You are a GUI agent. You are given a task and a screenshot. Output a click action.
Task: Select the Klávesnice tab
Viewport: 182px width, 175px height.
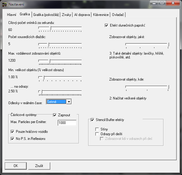click(x=101, y=14)
